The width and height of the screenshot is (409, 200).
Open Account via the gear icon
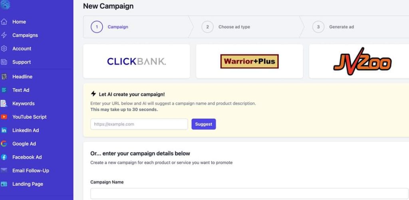click(4, 48)
